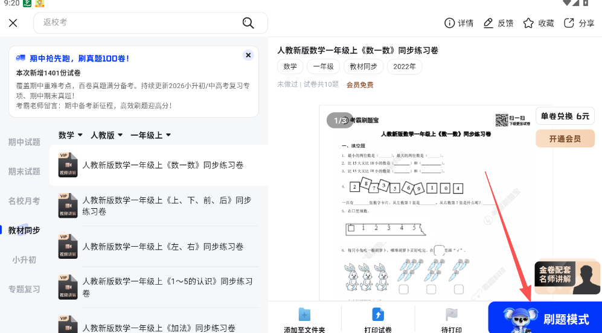
Task: Tap the 反馈 pencil icon
Action: (488, 23)
